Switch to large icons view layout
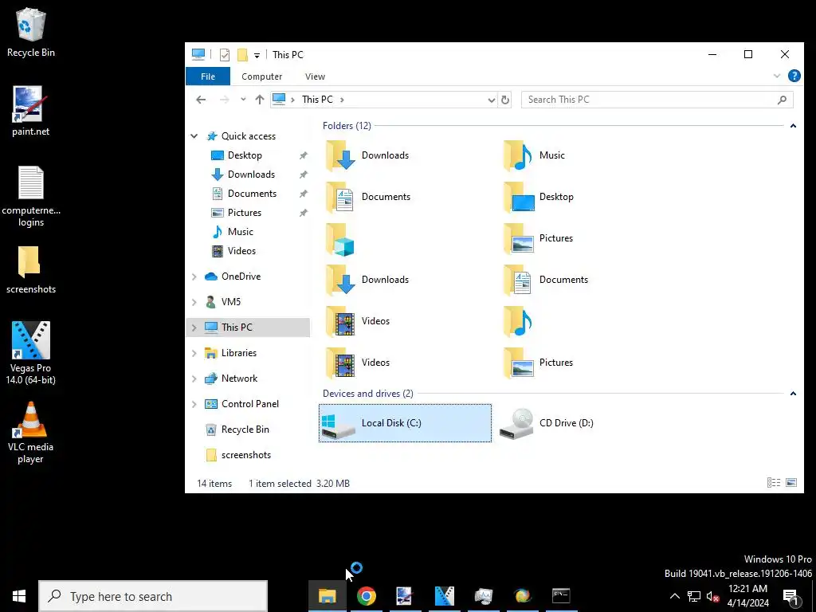Viewport: 816px width, 612px height. pyautogui.click(x=791, y=483)
